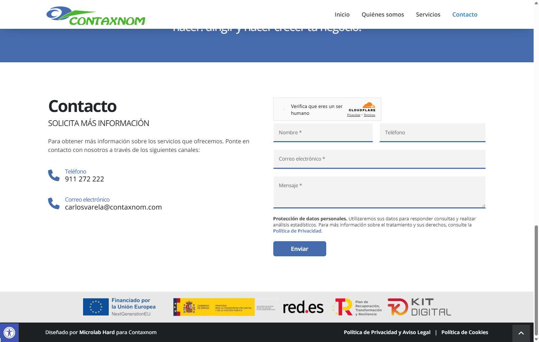Image resolution: width=539 pixels, height=342 pixels.
Task: Open the Política de Cookies footer link
Action: pos(464,332)
